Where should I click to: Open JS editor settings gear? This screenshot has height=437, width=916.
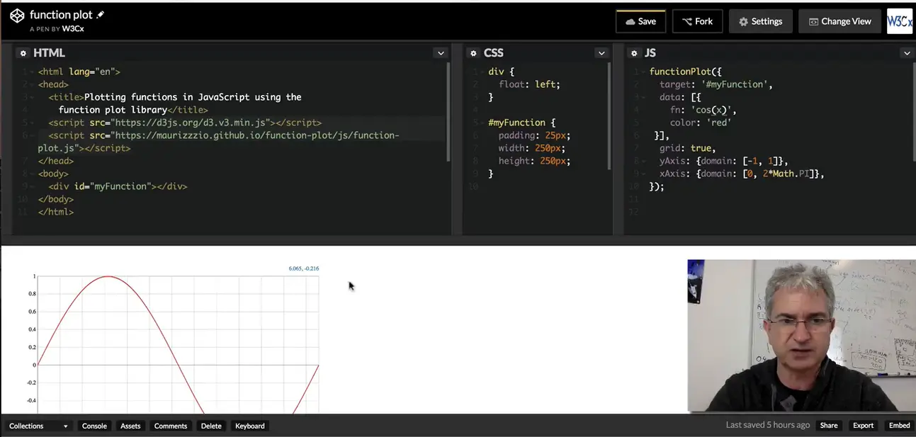tap(634, 53)
